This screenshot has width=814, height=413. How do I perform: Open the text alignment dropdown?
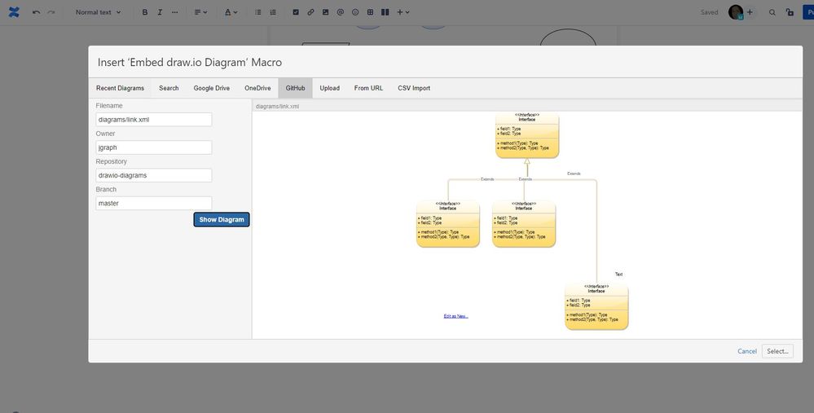[200, 12]
